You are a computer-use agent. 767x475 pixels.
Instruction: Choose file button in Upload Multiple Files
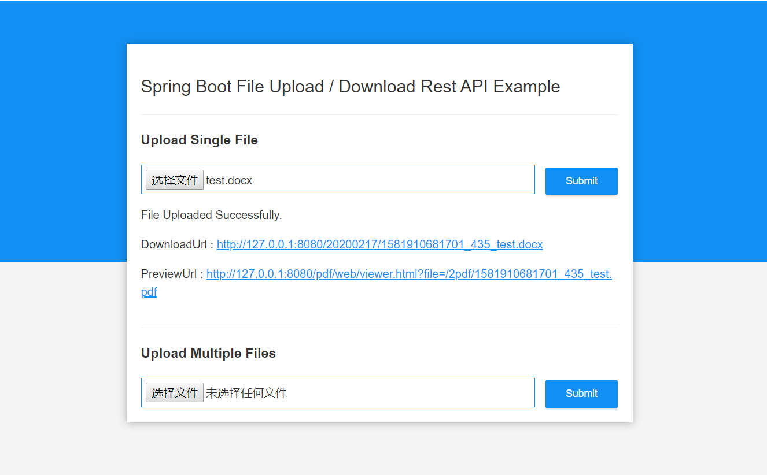point(174,393)
